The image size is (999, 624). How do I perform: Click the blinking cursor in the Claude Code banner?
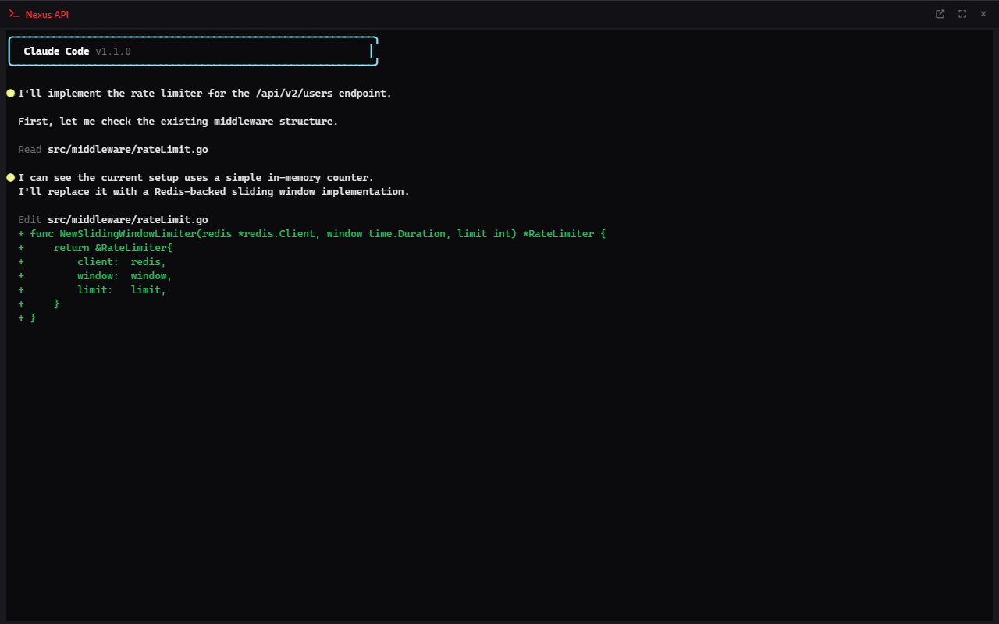click(x=370, y=50)
